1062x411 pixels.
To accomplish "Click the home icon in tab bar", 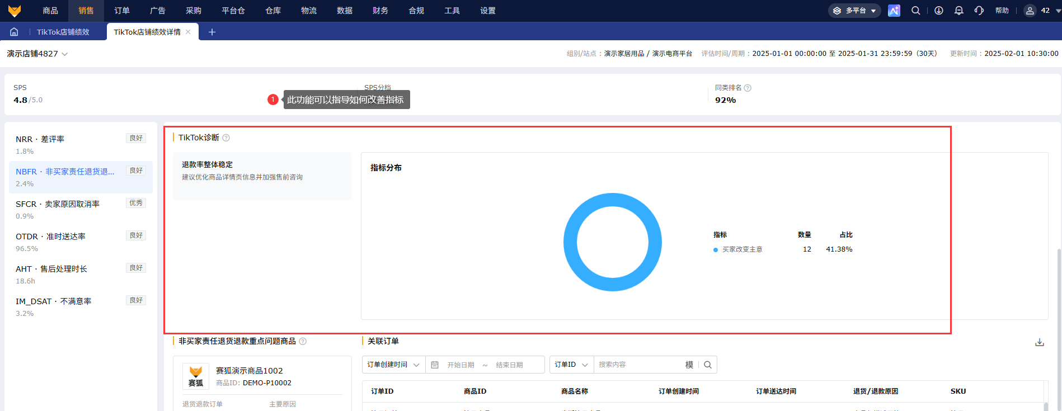I will (x=14, y=32).
